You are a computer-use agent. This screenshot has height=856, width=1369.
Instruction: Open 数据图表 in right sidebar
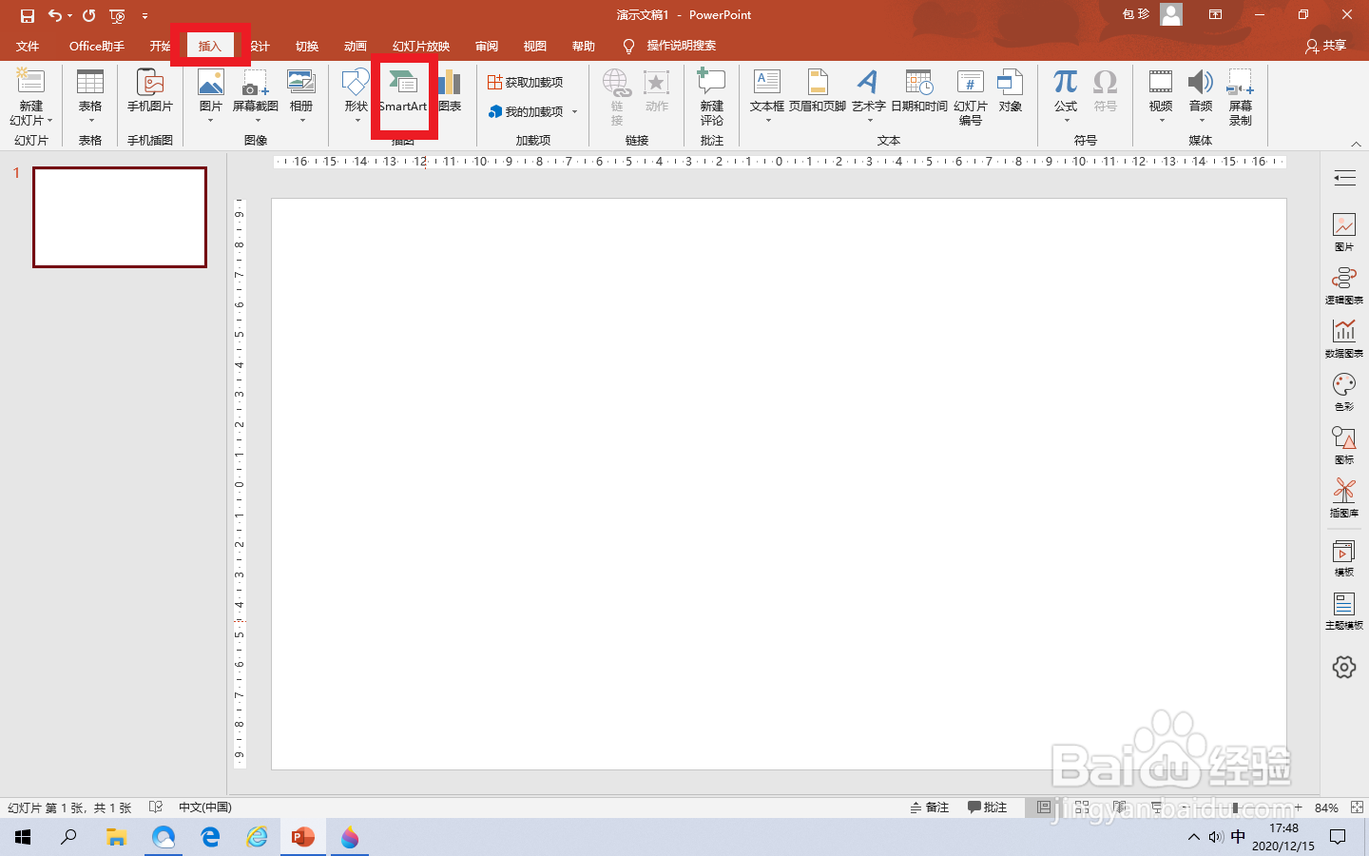click(1344, 339)
